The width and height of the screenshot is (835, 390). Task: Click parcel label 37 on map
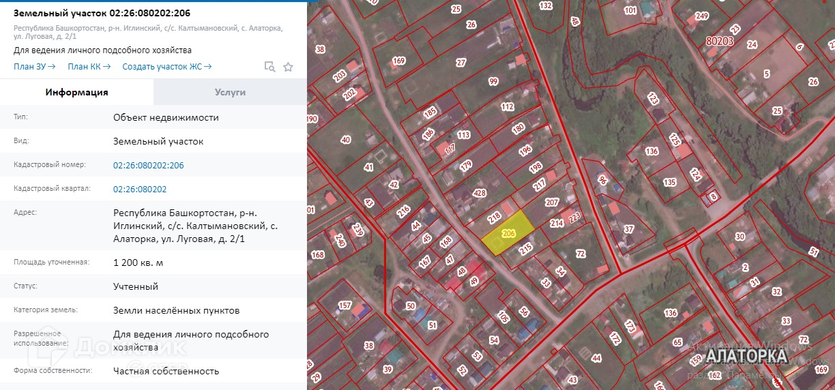(x=629, y=229)
